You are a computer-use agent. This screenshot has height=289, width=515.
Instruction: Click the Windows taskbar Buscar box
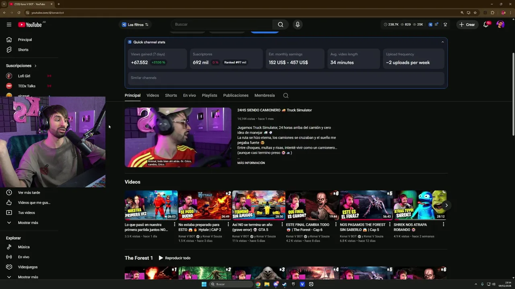[231, 284]
